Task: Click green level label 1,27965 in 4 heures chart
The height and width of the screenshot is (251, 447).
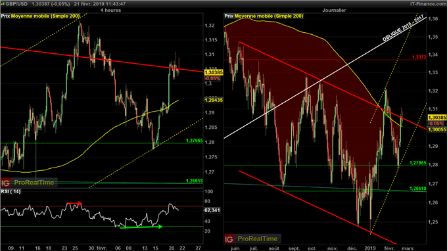Action: pos(194,141)
